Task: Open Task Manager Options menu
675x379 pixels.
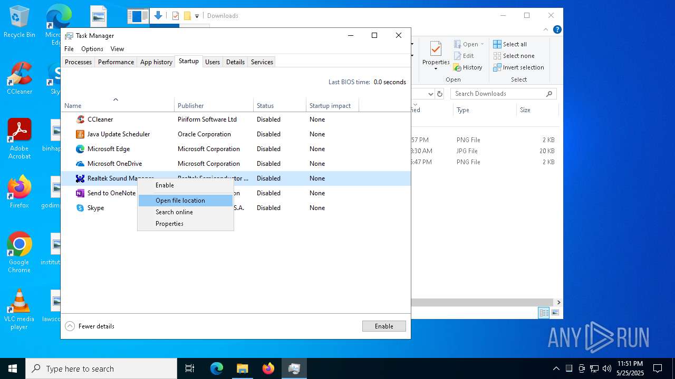Action: [x=92, y=49]
